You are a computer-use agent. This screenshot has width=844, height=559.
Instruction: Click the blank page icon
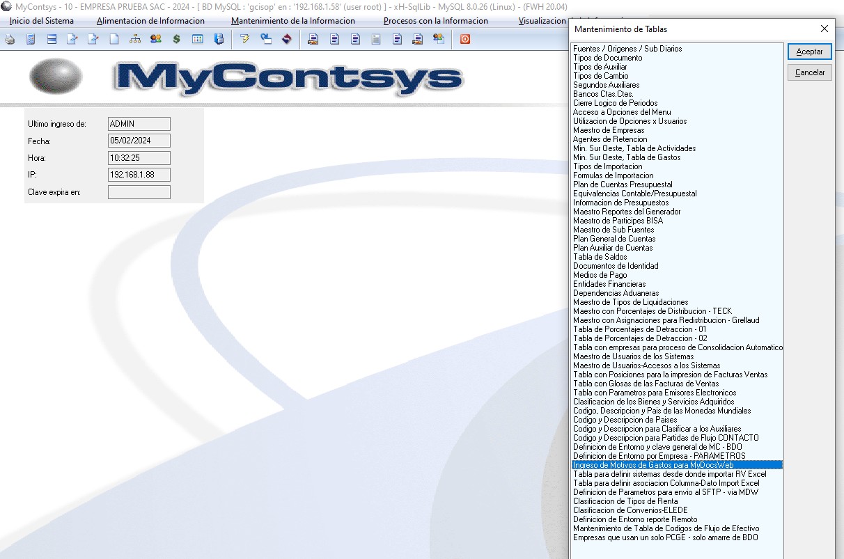pos(114,40)
